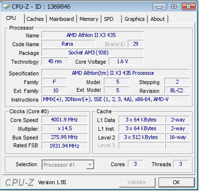This screenshot has width=199, height=191.
Task: Click the Family value F
Action: [x=54, y=82]
